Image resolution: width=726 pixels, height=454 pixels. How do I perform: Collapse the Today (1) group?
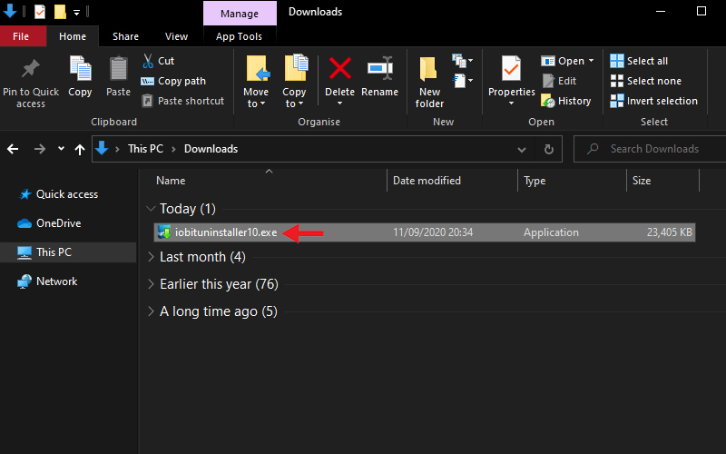[151, 209]
